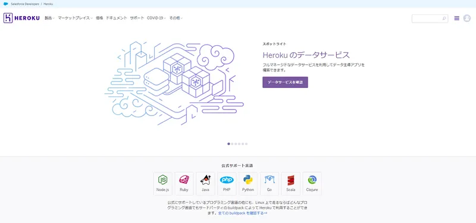
Task: Click the data services isometric illustration
Action: tap(174, 83)
